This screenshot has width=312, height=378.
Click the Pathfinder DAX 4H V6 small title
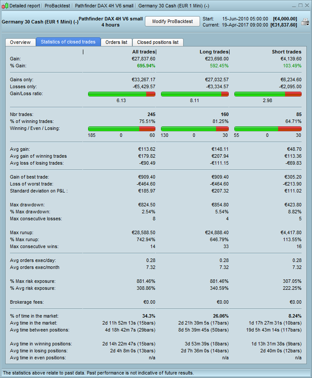point(111,19)
